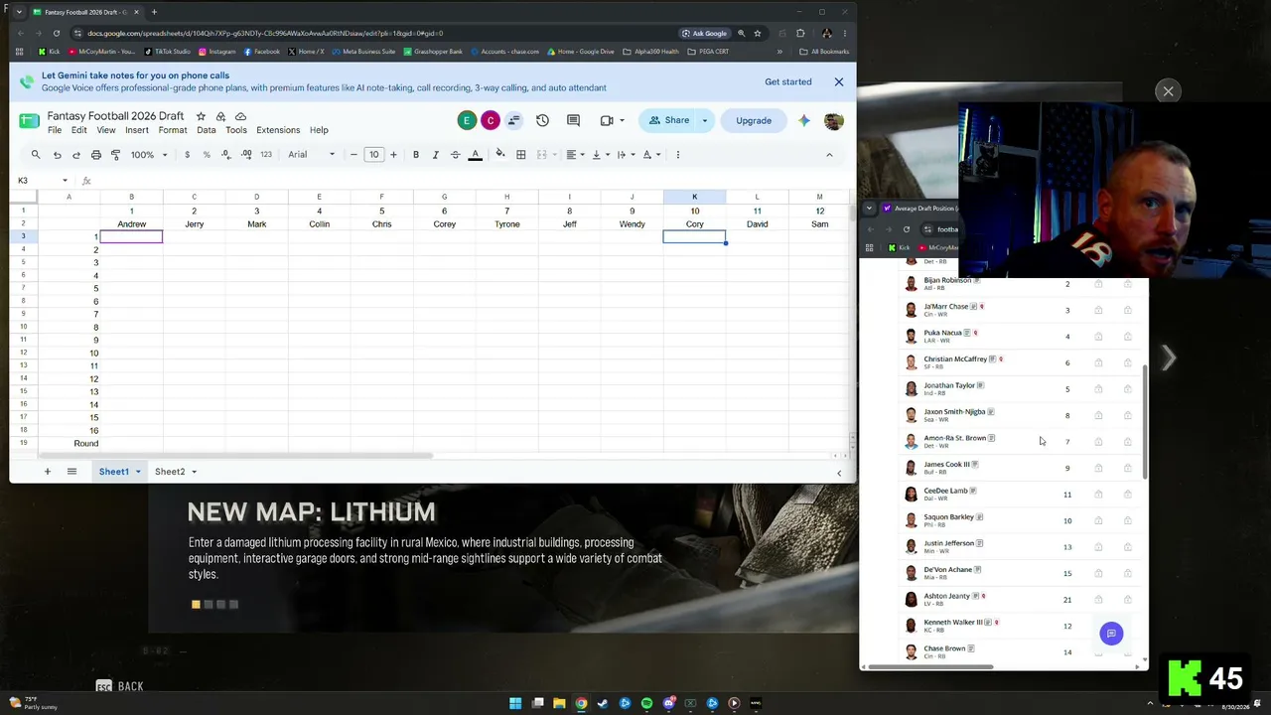Click the column K header
The image size is (1271, 715).
coord(694,197)
